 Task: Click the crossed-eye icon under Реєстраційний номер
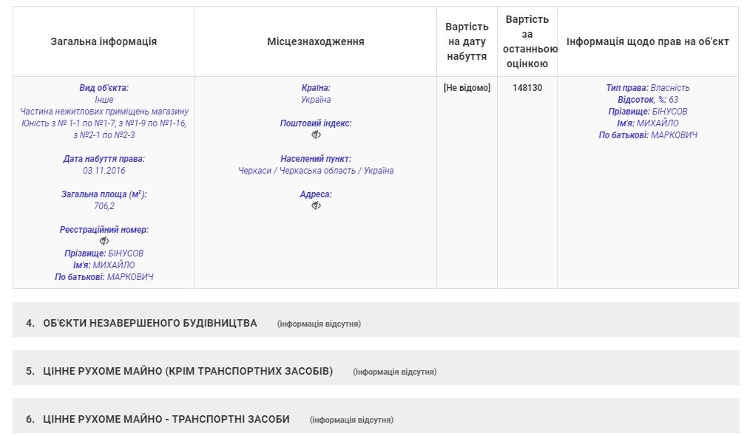pos(104,242)
